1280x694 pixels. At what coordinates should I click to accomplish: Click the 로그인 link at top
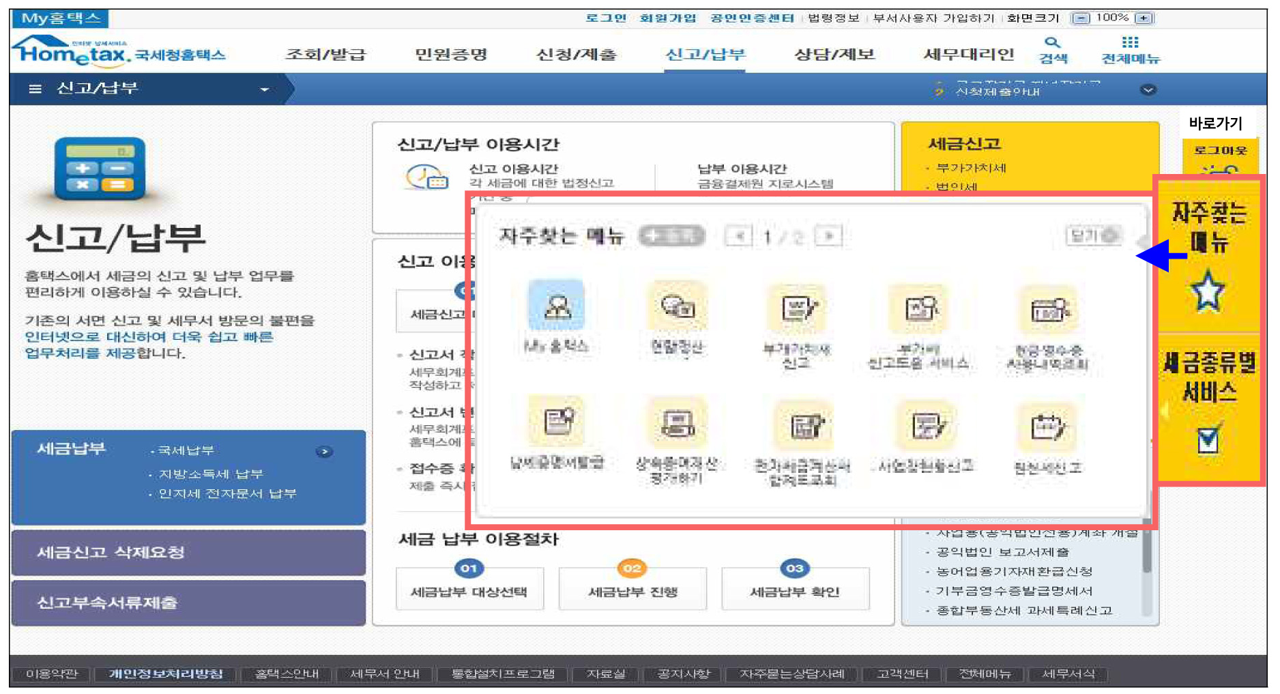pyautogui.click(x=605, y=18)
